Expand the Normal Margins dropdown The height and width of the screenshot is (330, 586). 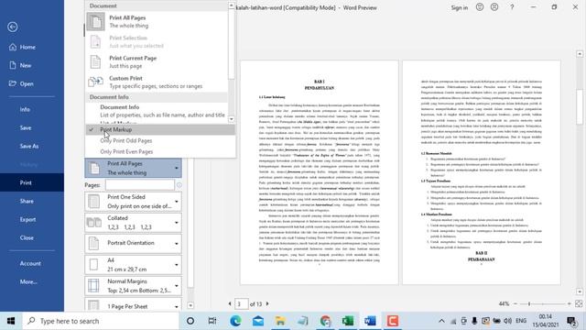pyautogui.click(x=134, y=285)
